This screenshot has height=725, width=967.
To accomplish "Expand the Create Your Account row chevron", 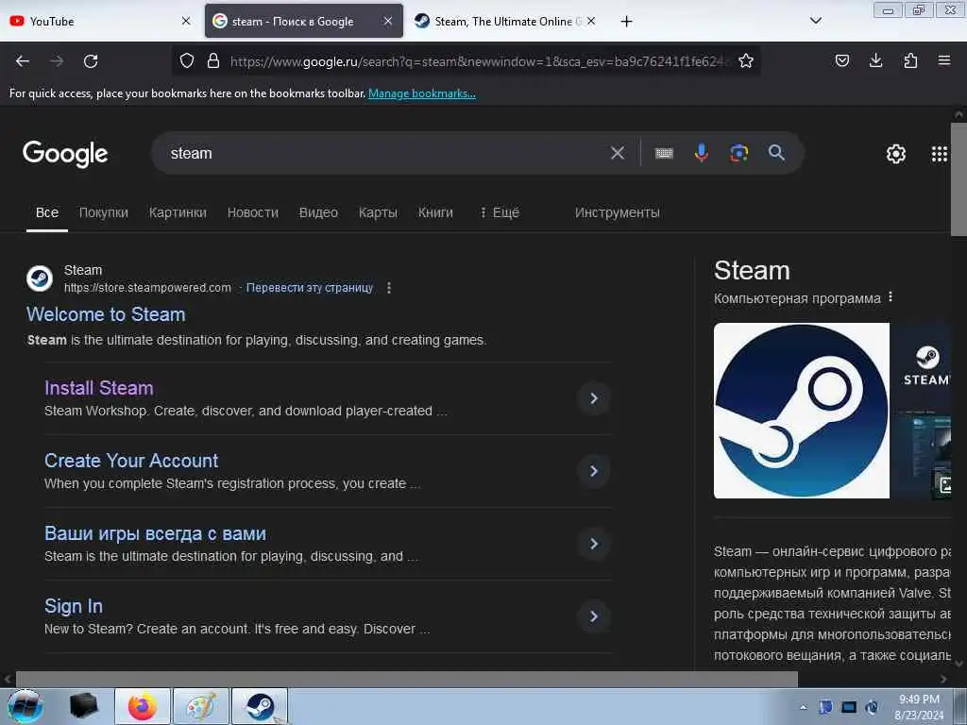I will point(594,471).
